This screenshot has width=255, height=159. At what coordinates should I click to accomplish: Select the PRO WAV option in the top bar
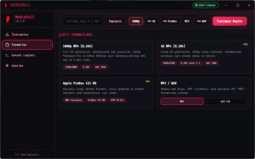pyautogui.click(x=202, y=21)
